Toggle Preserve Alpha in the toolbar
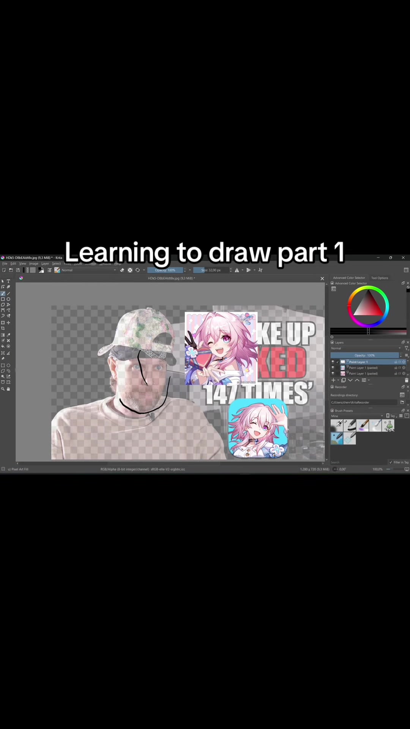Image resolution: width=410 pixels, height=729 pixels. pyautogui.click(x=130, y=270)
